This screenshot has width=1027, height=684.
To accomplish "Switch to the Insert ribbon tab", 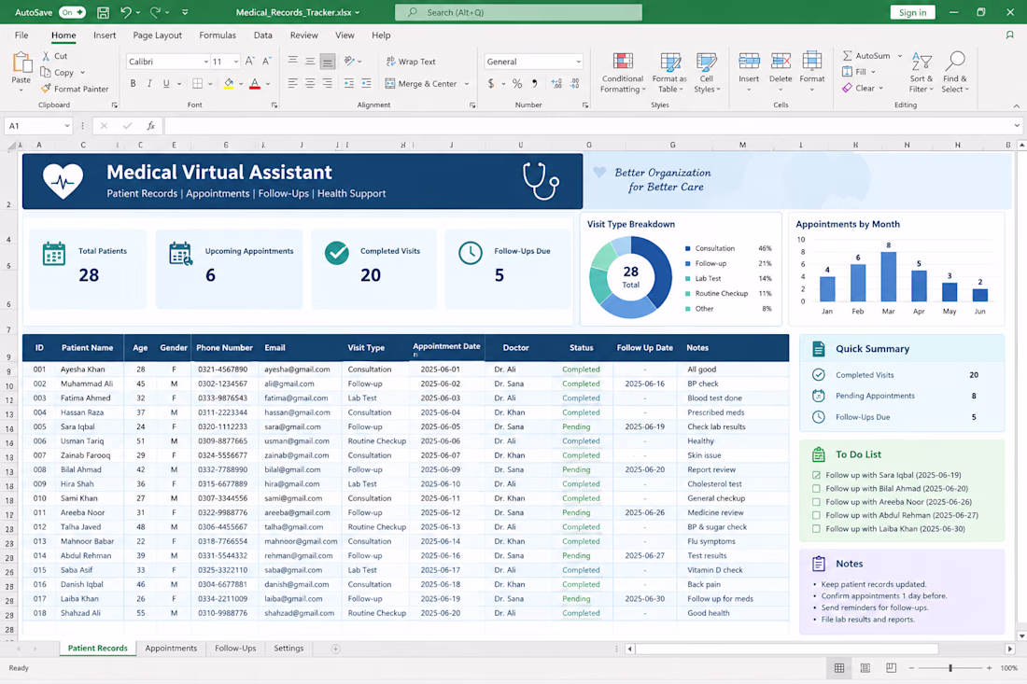I will tap(105, 35).
